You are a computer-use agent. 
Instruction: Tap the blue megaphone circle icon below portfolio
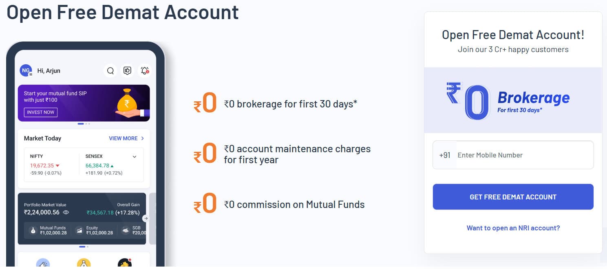[42, 264]
